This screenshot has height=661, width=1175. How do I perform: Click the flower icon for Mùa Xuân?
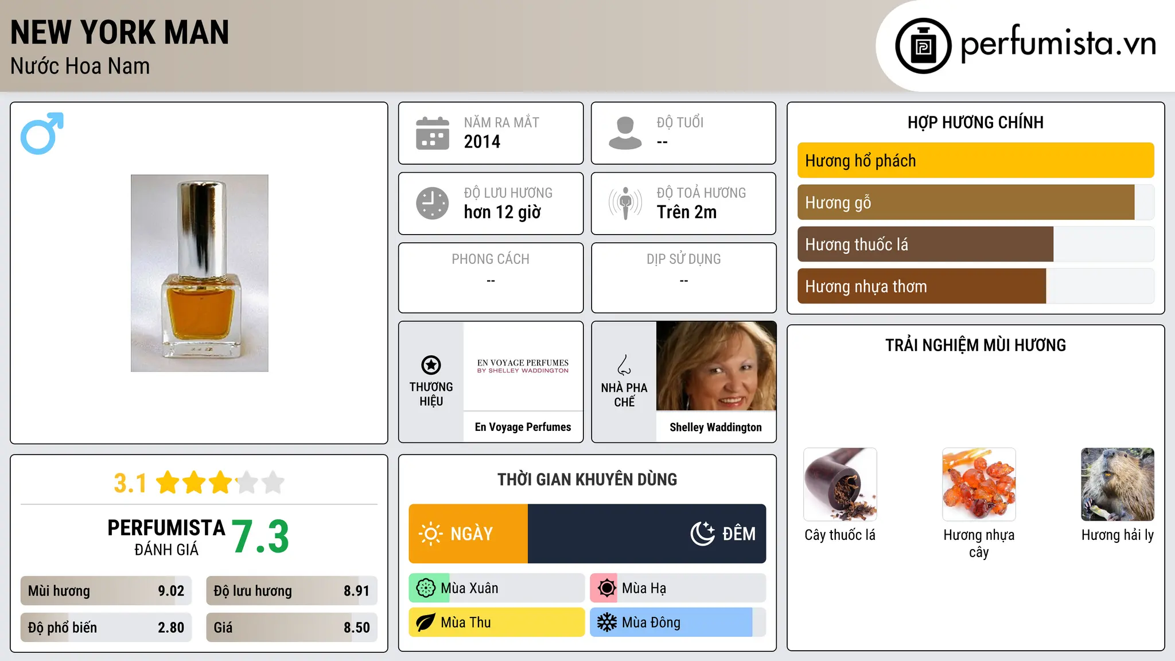tap(426, 588)
